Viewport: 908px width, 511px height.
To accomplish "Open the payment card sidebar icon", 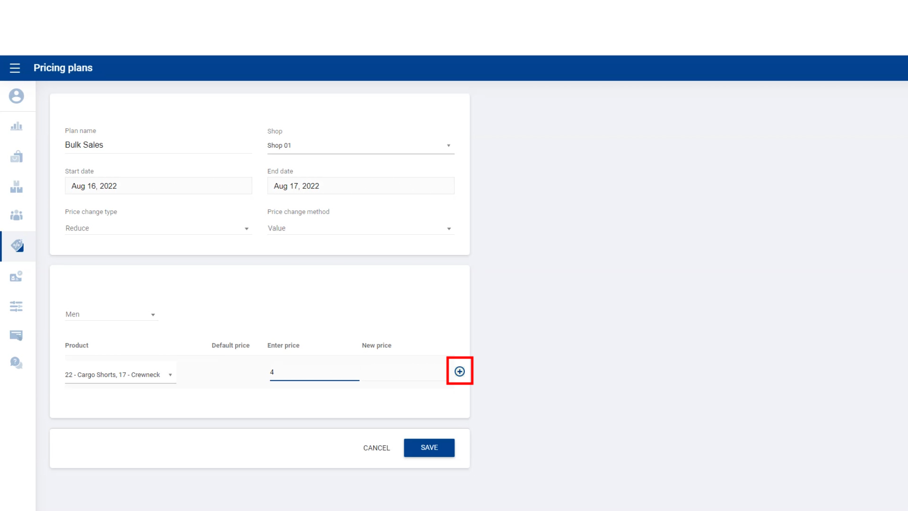I will point(16,335).
